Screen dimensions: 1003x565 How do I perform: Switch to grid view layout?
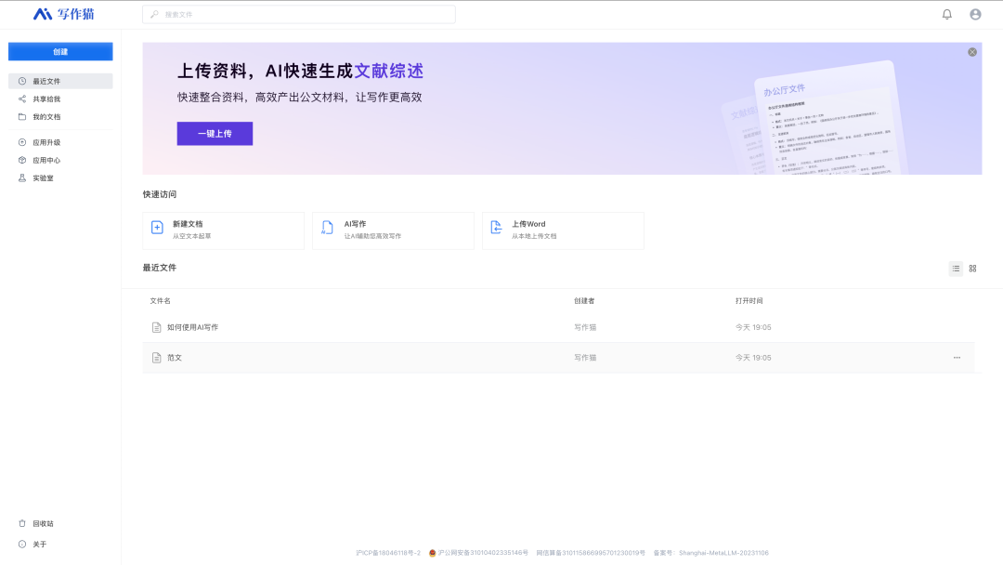tap(972, 269)
